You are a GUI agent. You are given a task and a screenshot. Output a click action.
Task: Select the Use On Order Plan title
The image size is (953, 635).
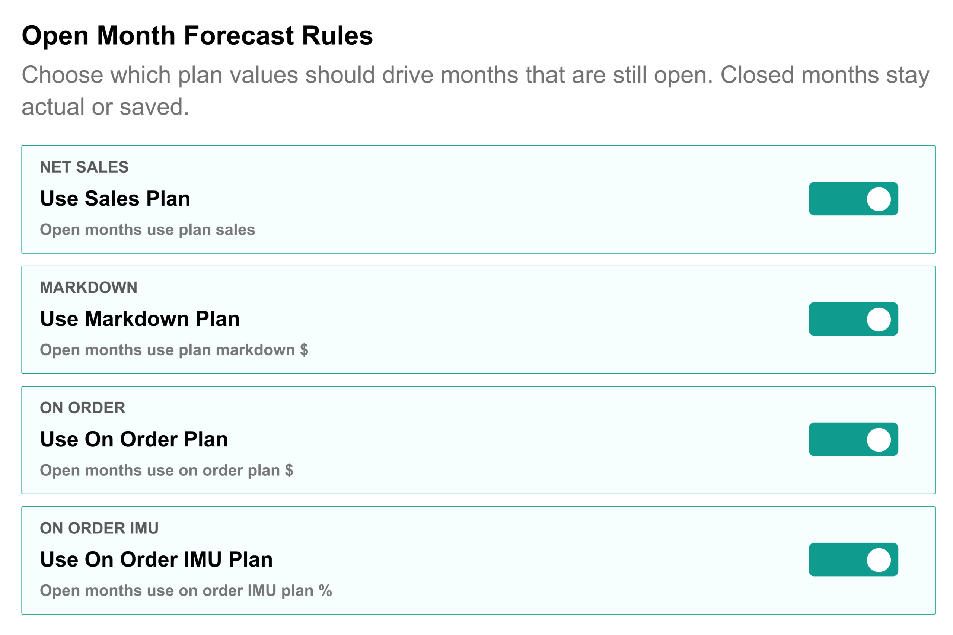pyautogui.click(x=134, y=439)
